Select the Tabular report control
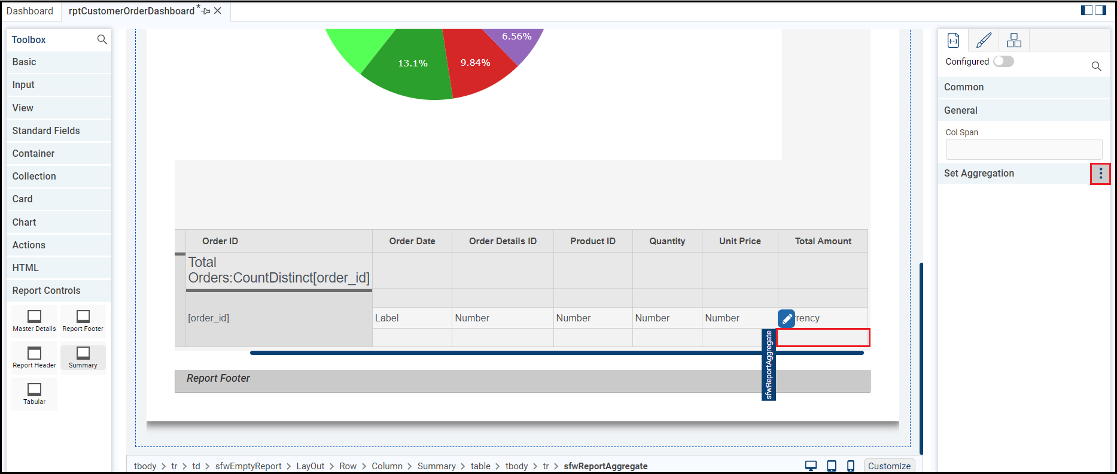 [x=35, y=394]
